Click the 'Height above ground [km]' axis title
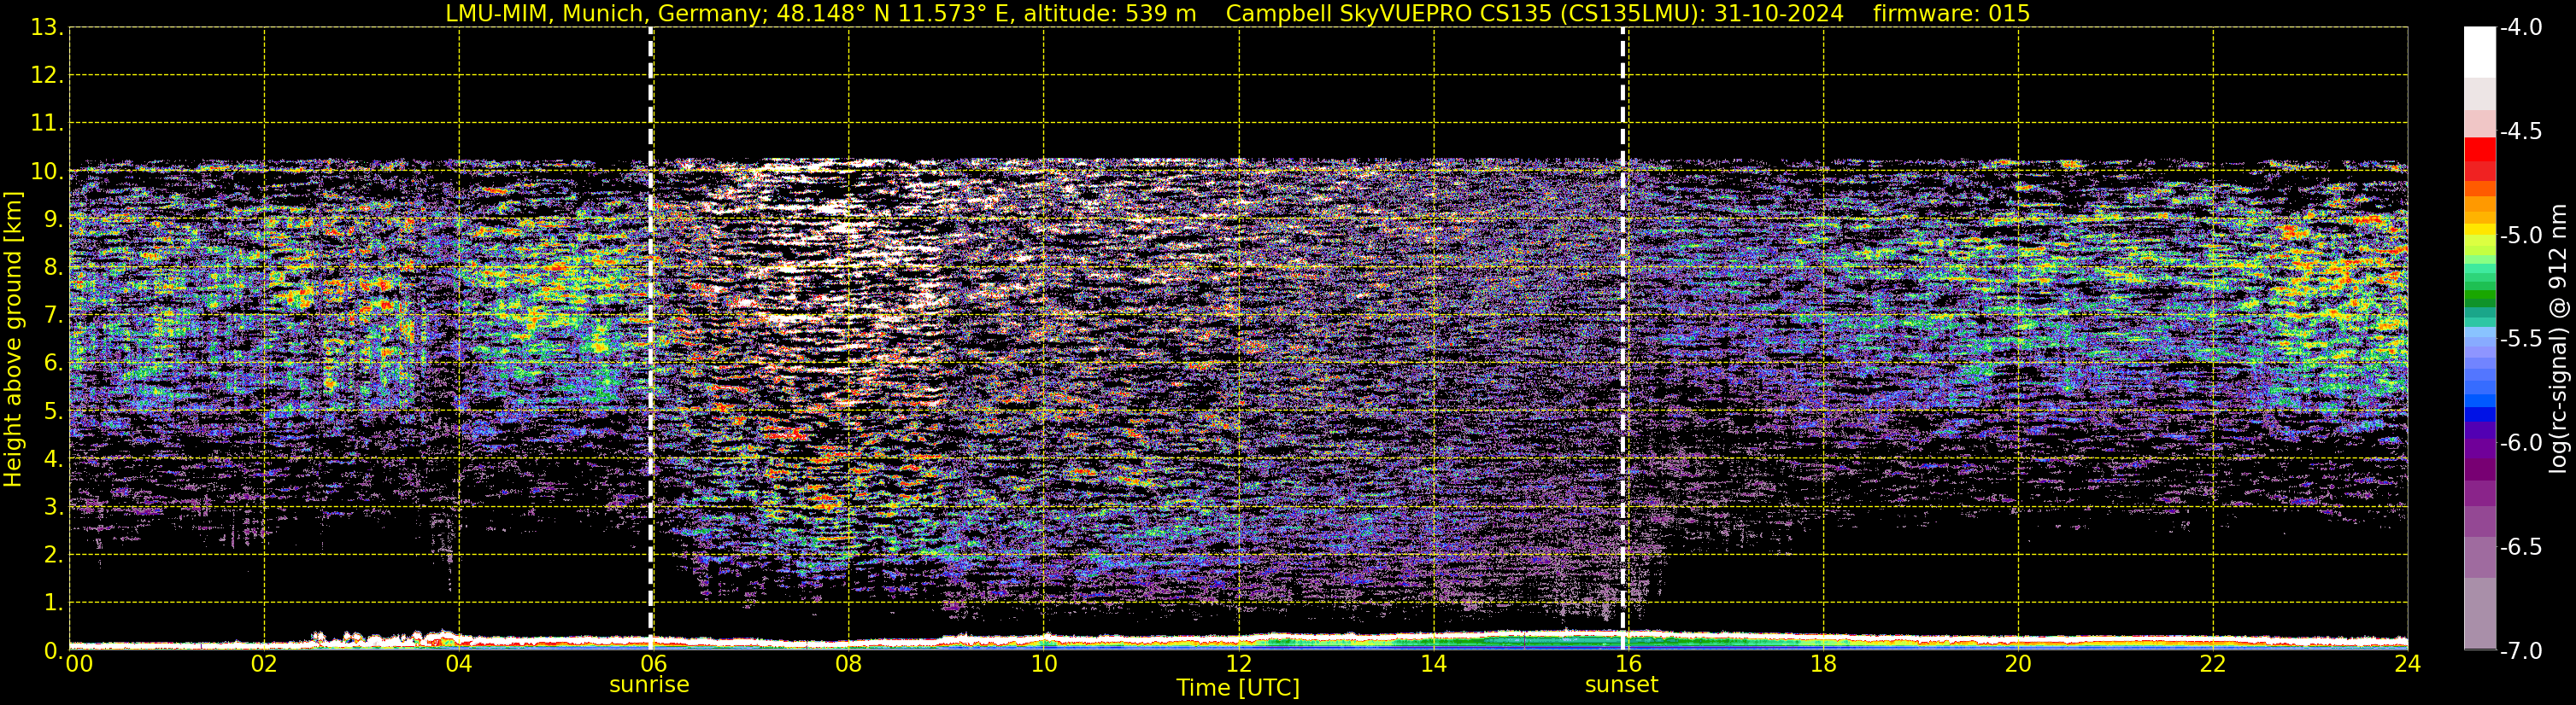The image size is (2576, 705). tap(13, 340)
